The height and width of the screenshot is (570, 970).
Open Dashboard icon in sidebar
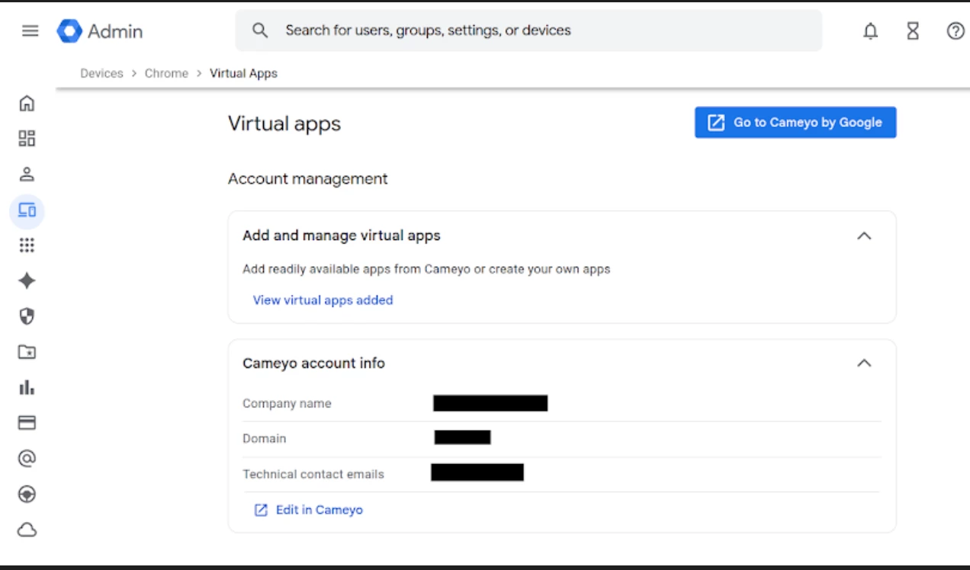coord(27,138)
